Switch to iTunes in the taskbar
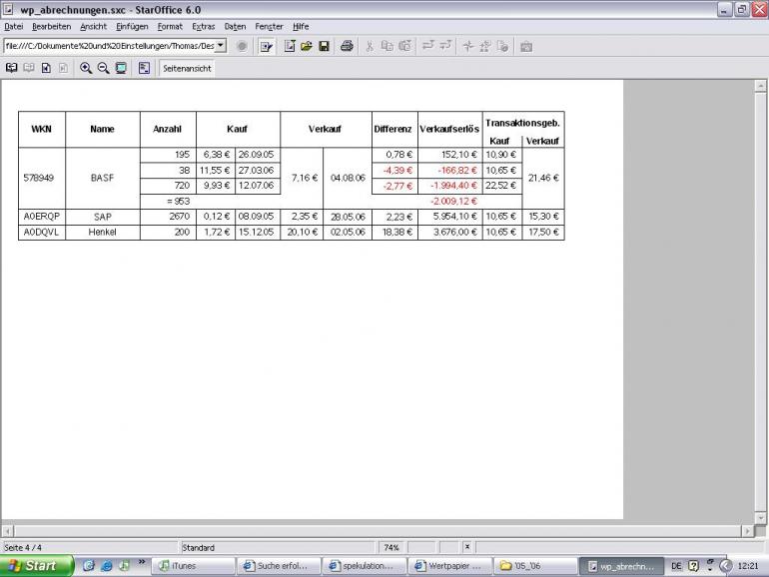Viewport: 769px width, 577px height. pos(193,566)
